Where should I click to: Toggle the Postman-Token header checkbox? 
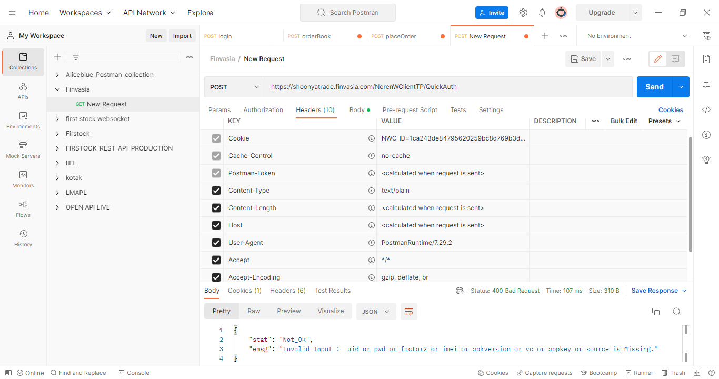click(216, 173)
